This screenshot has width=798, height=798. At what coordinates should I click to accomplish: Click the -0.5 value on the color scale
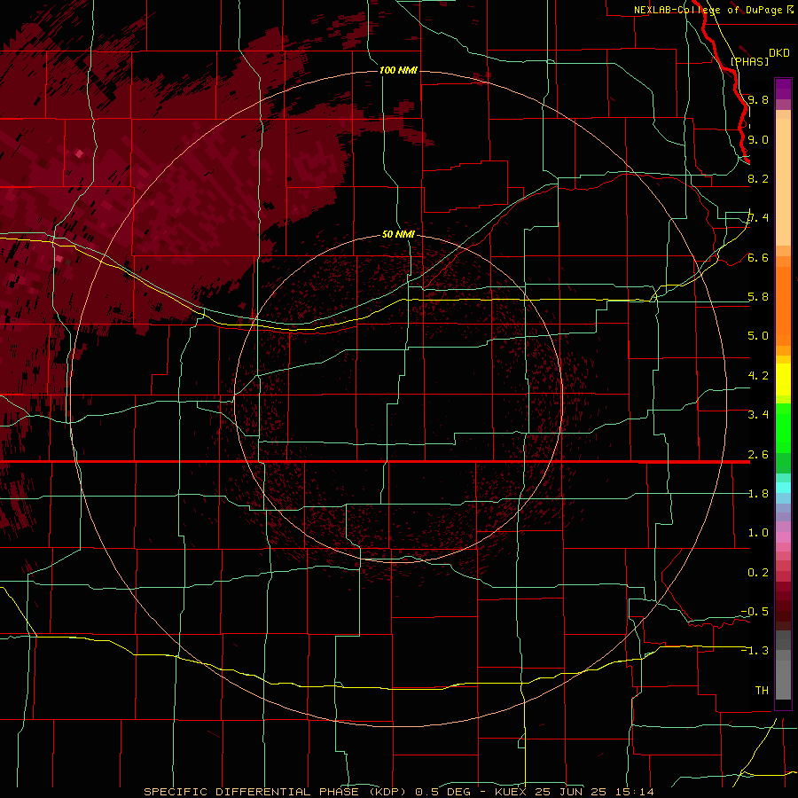pos(755,612)
